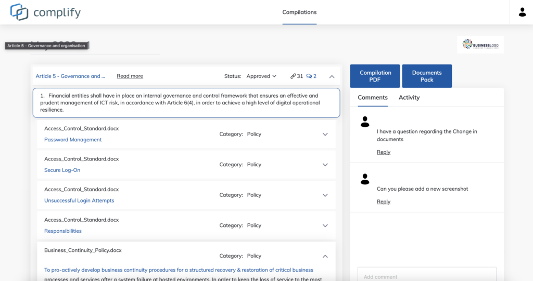Collapse the Article 5 section chevron
Viewport: 533px width, 281px height.
(332, 76)
